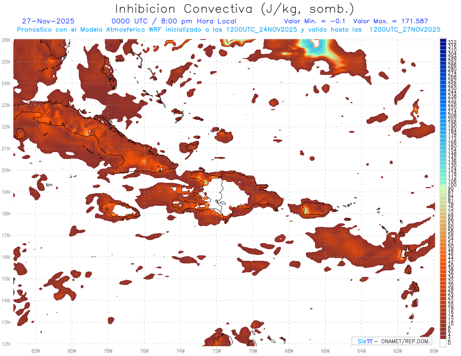Click the longitude label '60W'
The image size is (461, 356).
[x=434, y=350]
